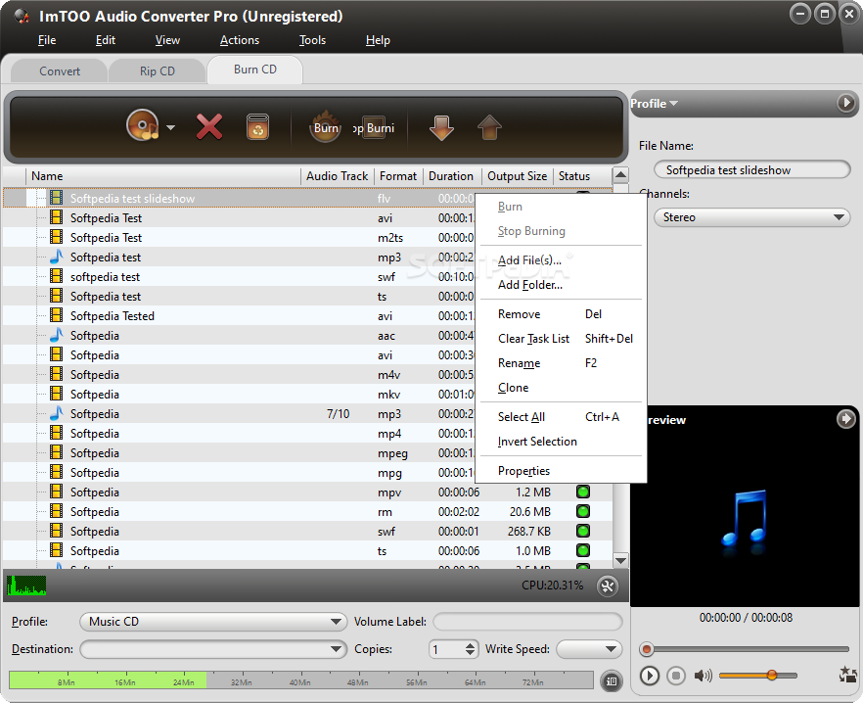Open the Profile dropdown header

(x=654, y=104)
